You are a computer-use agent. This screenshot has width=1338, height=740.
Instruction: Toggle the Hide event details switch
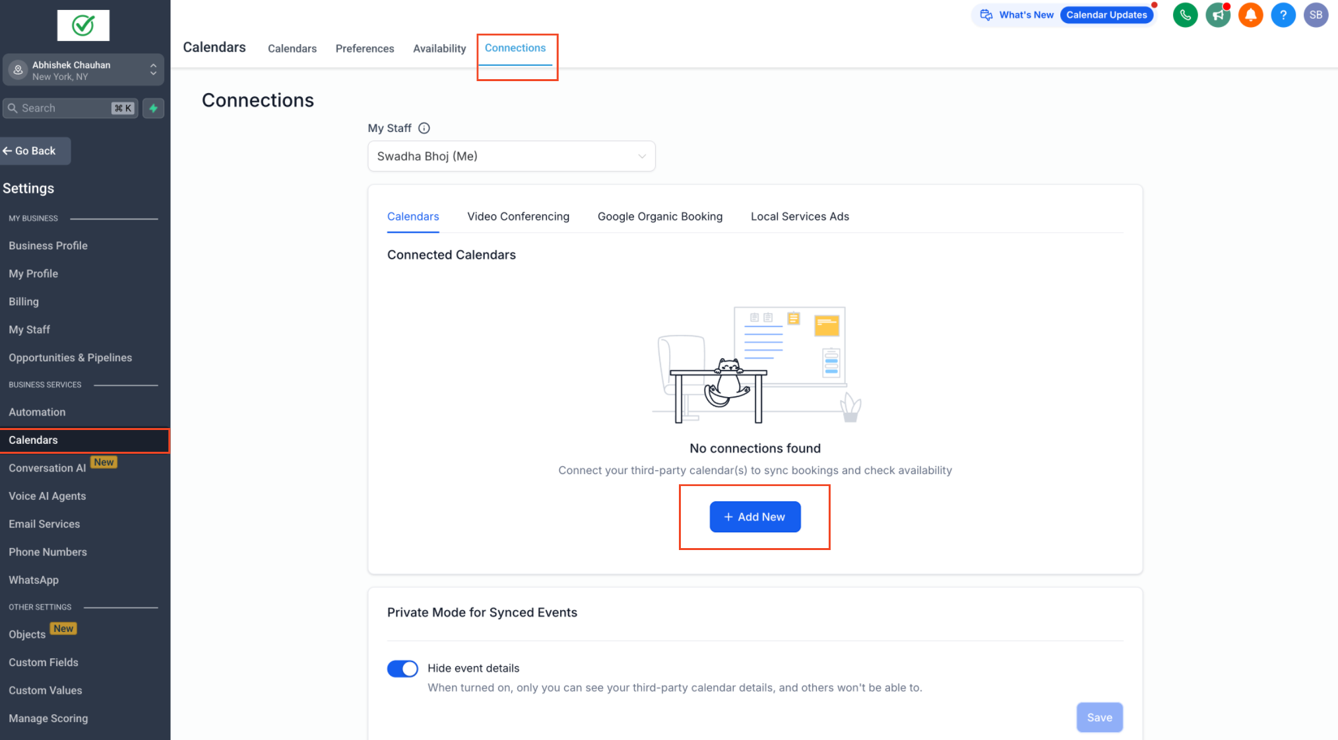402,669
